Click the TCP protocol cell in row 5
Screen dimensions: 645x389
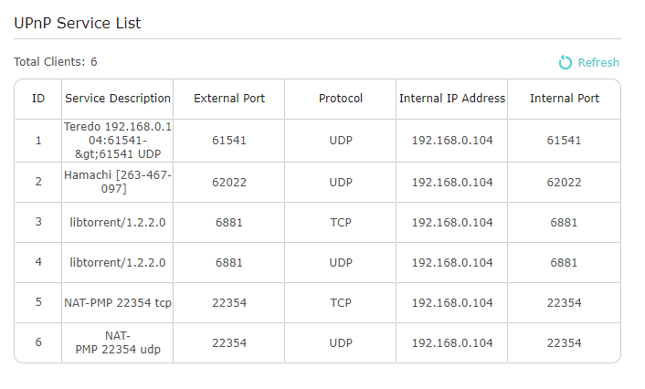[341, 303]
